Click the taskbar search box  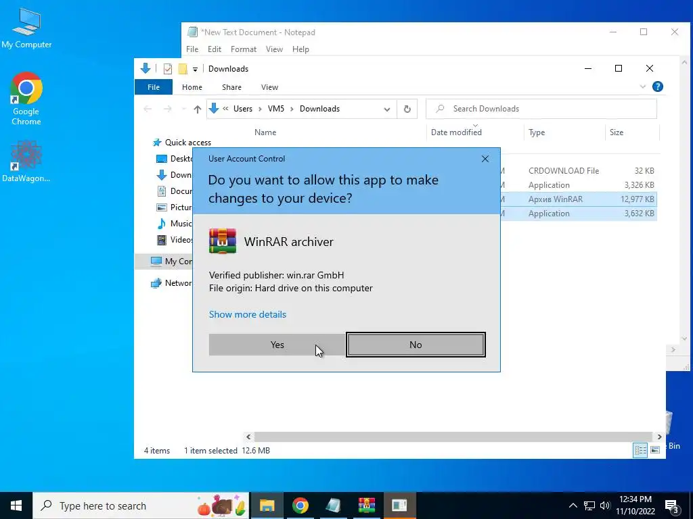tap(141, 505)
